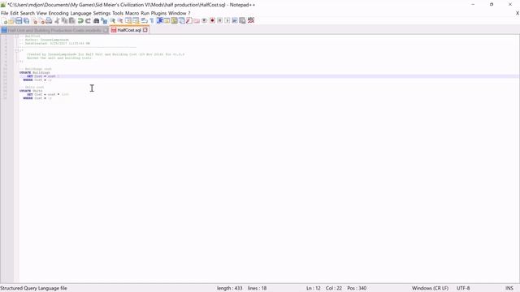
Task: Open the Language menu
Action: pos(80,13)
